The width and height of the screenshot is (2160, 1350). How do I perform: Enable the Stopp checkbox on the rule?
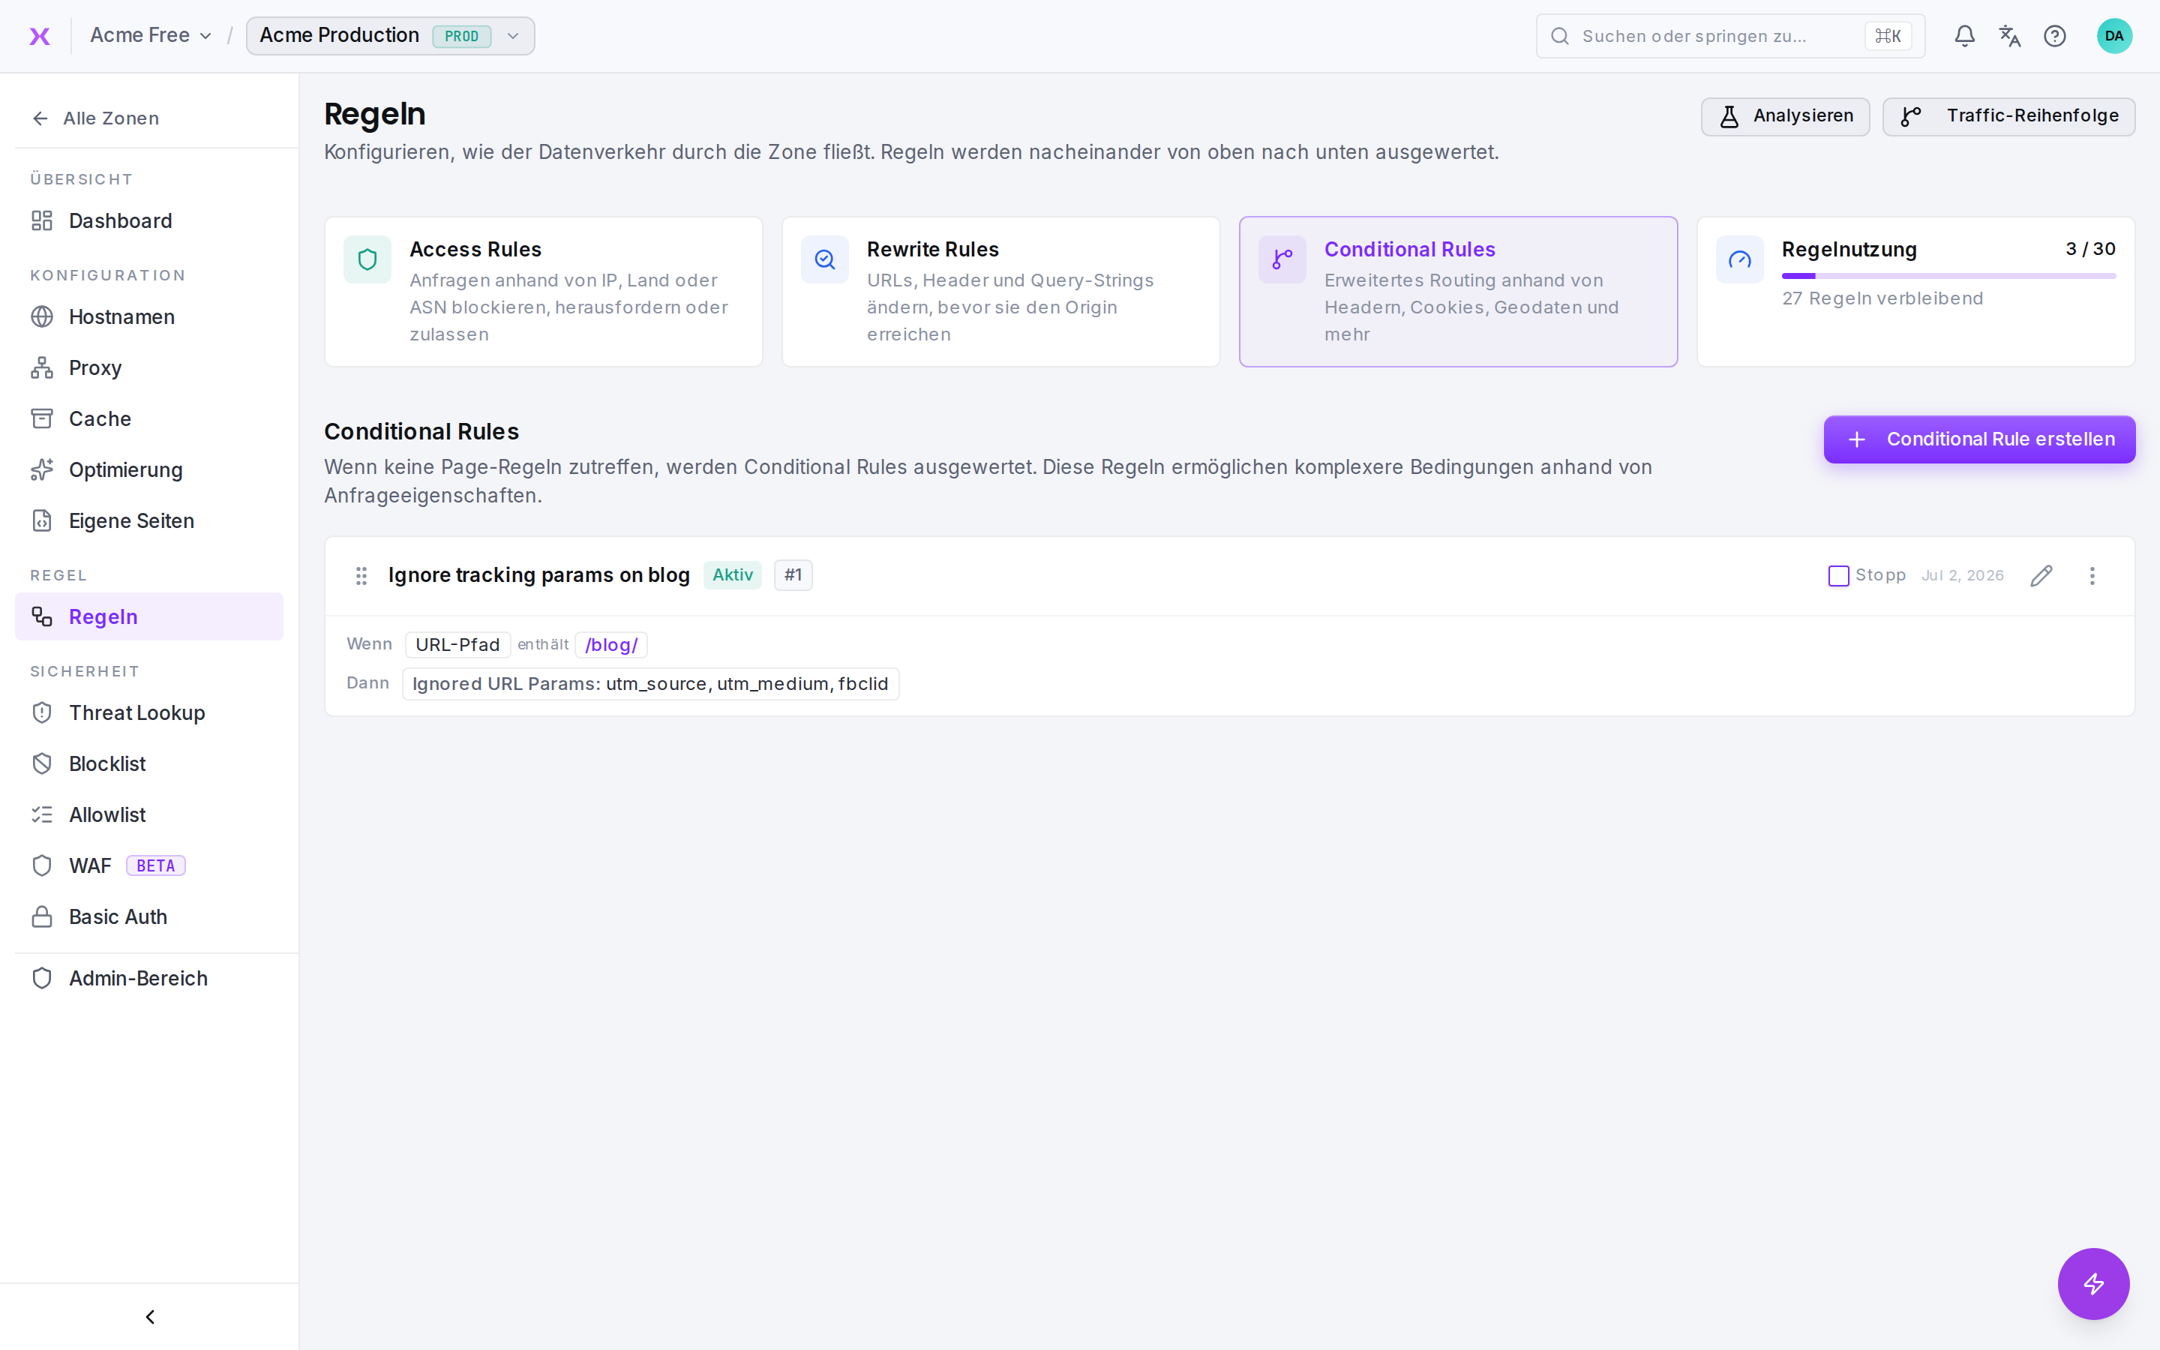tap(1837, 576)
